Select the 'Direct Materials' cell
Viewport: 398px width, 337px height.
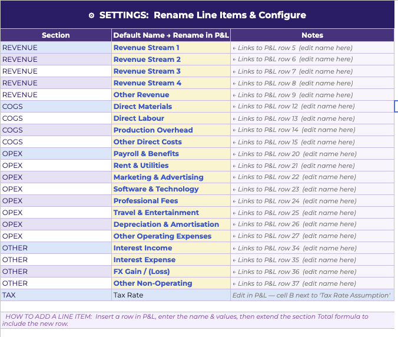tap(171, 107)
